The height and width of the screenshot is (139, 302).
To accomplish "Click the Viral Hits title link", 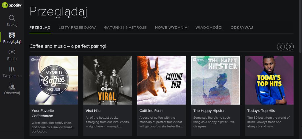I will [x=93, y=111].
